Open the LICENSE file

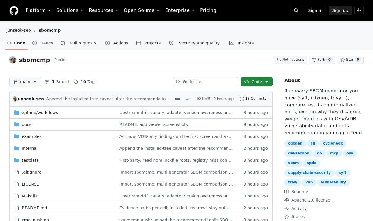[30, 184]
